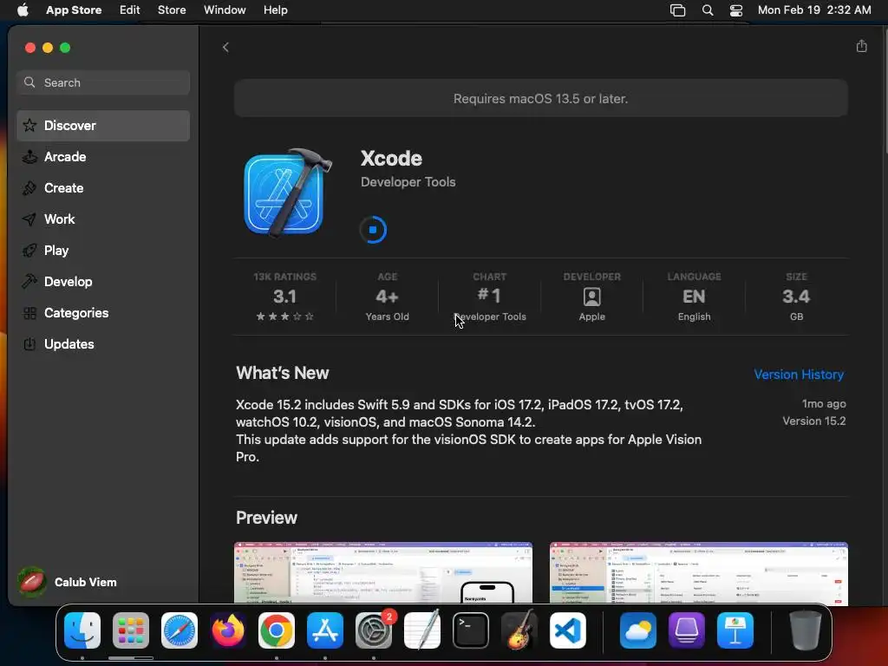This screenshot has width=888, height=666.
Task: Open System Settings from the Dock
Action: (x=374, y=630)
